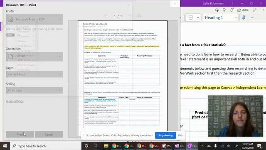This screenshot has height=150, width=266.
Task: Close the Print dialog with the X
Action: (175, 4)
